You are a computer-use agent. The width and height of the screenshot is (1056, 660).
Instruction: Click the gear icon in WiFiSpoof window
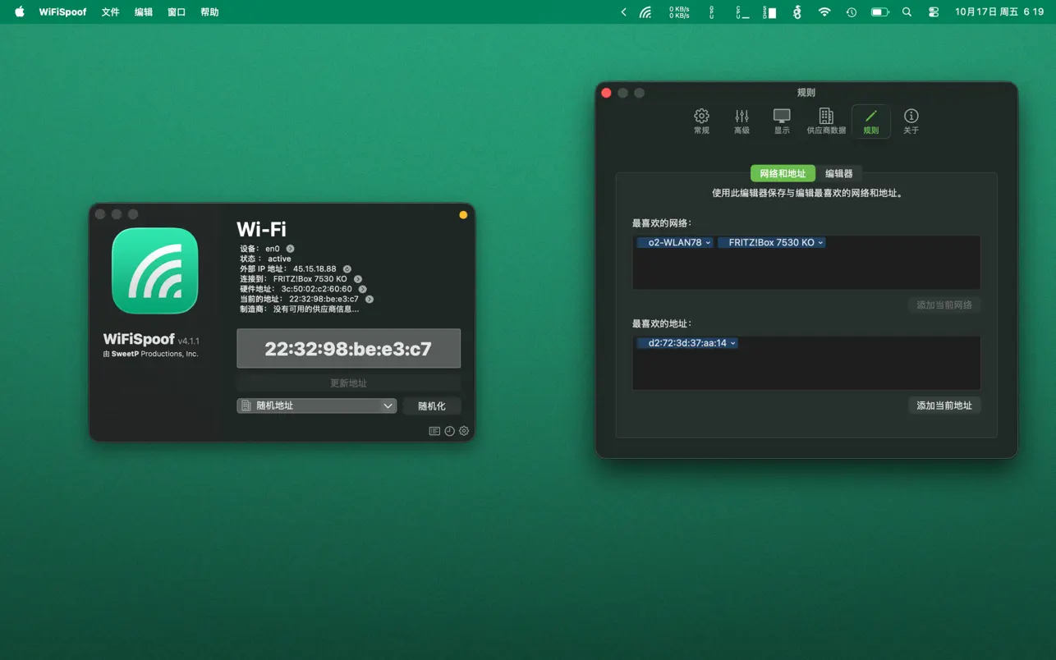464,431
